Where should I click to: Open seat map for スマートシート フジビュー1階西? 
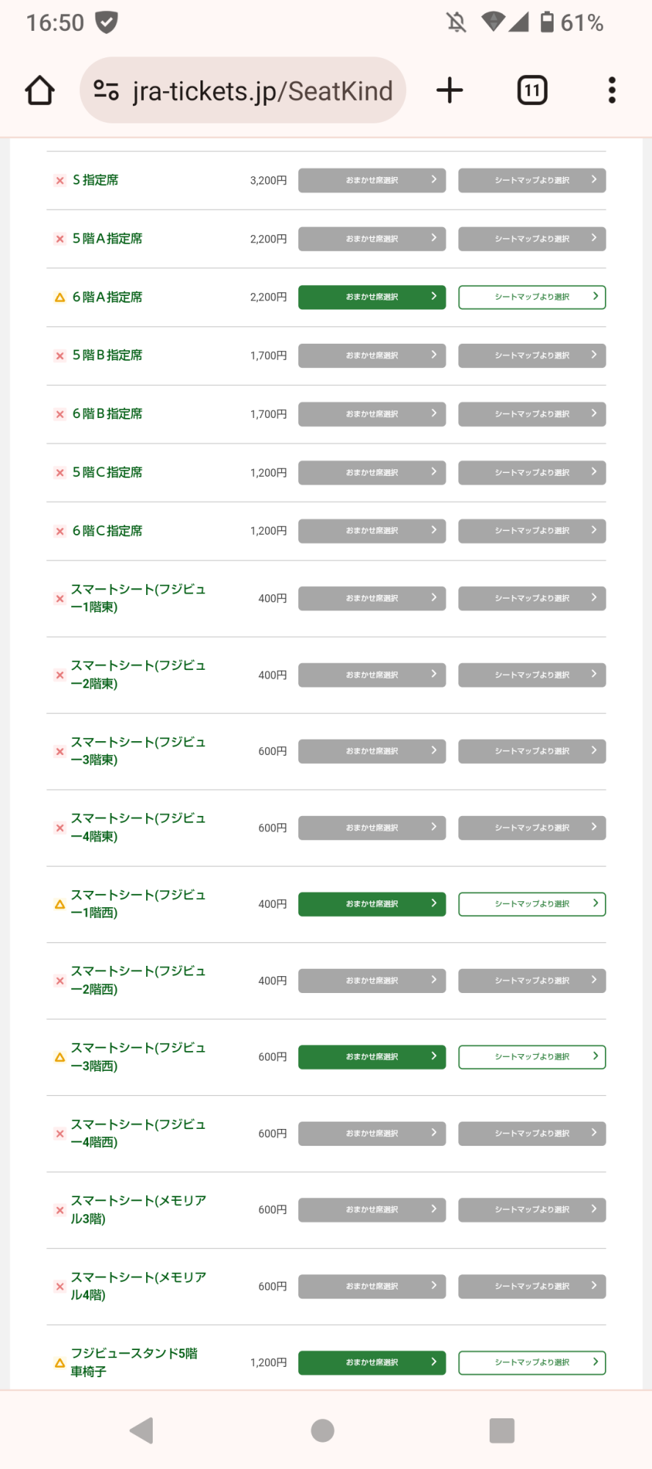(532, 904)
